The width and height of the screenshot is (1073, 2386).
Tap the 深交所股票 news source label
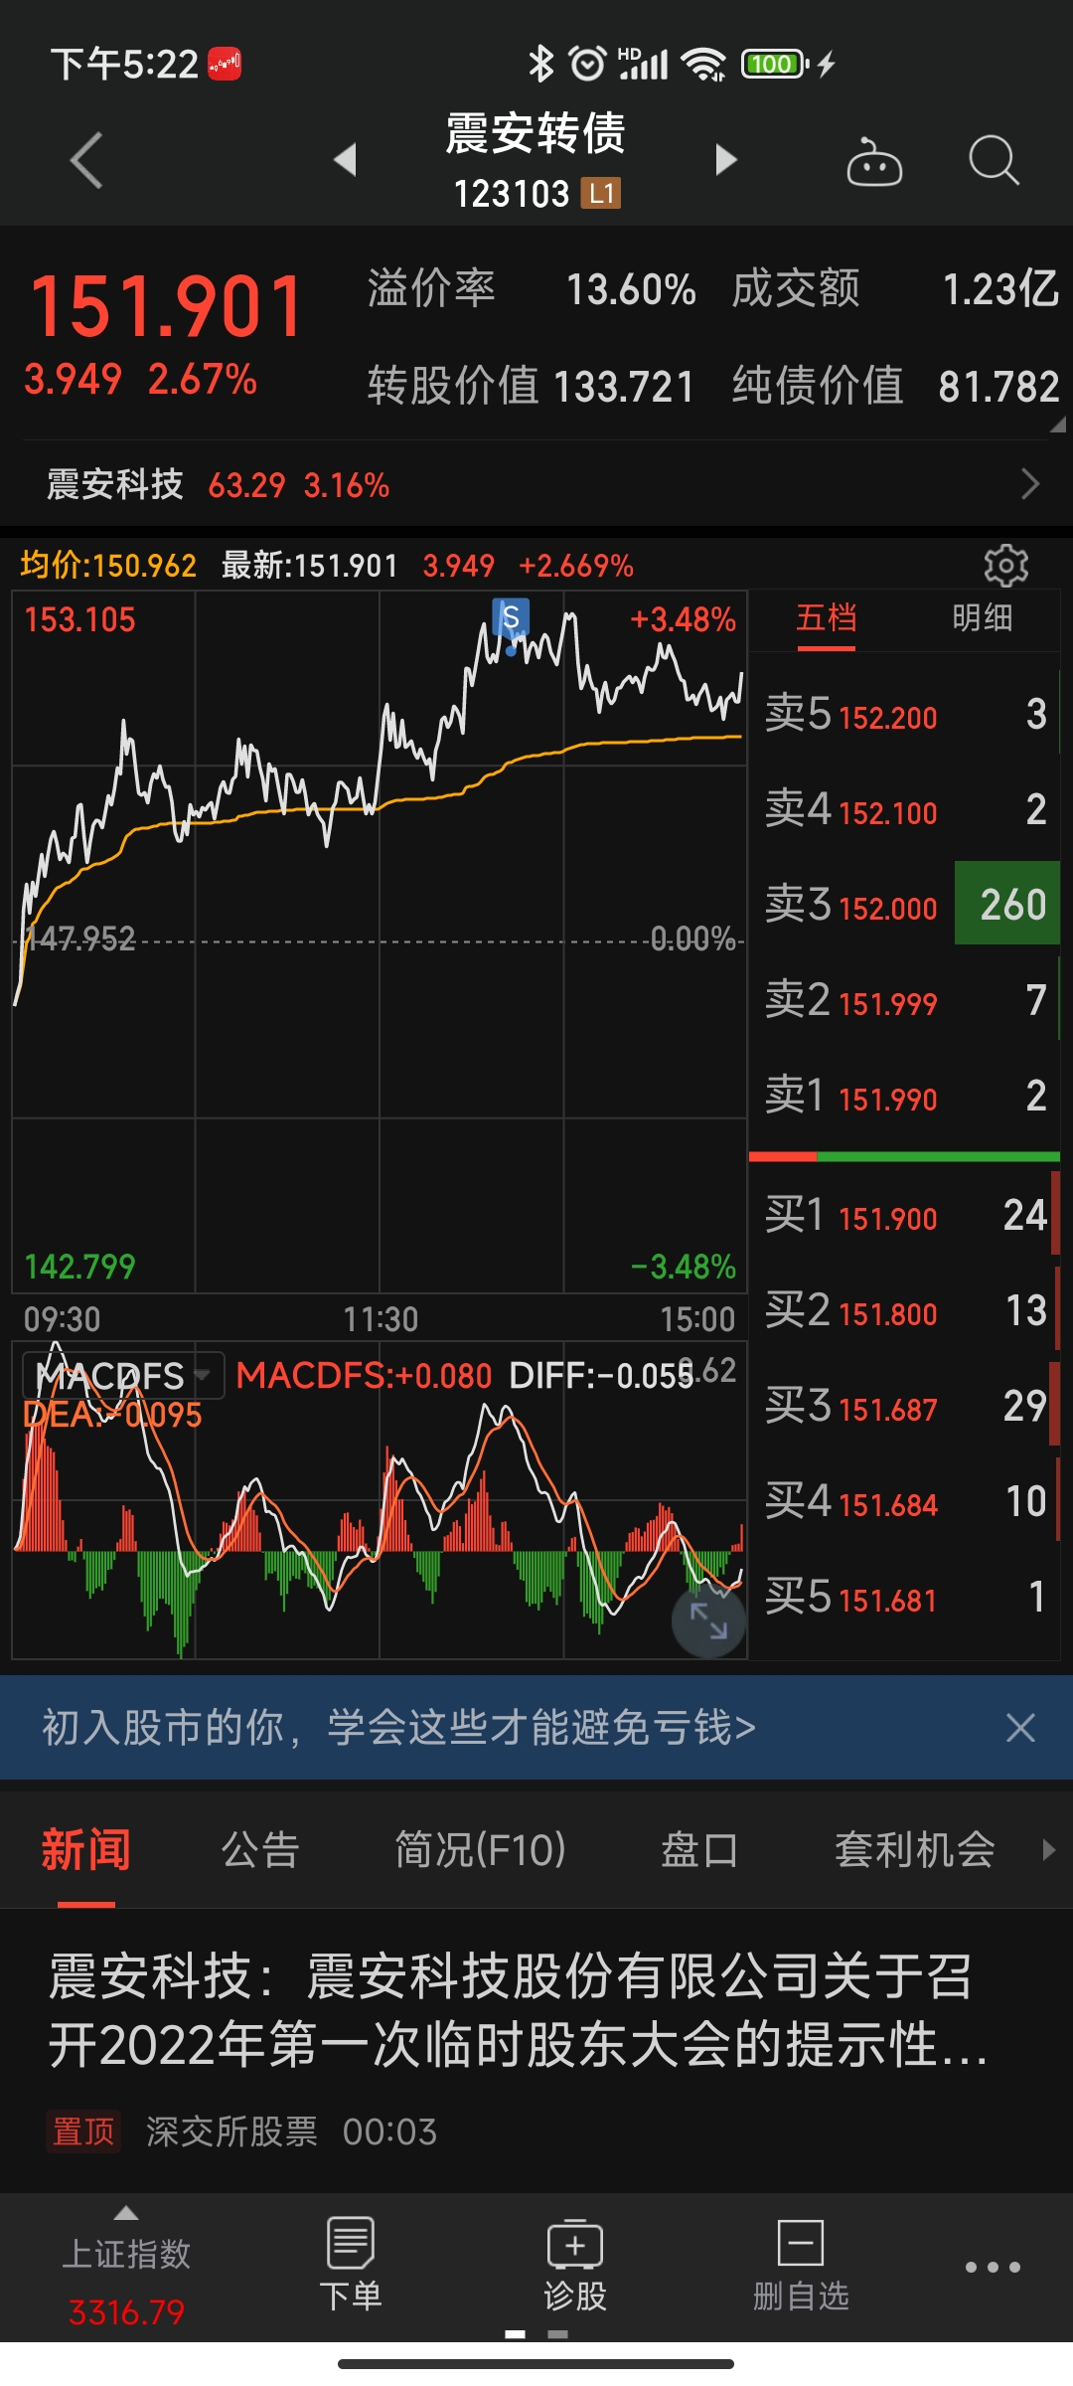click(231, 2131)
